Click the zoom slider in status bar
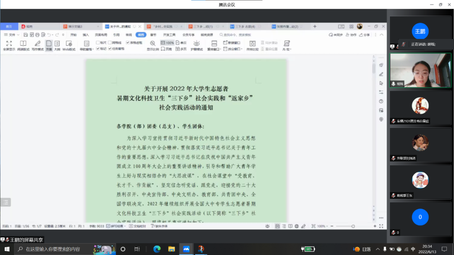 (x=353, y=226)
